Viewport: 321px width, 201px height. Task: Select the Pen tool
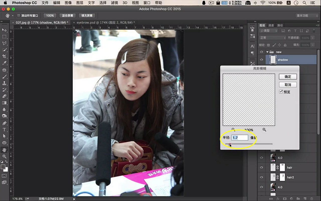[x=4, y=123]
